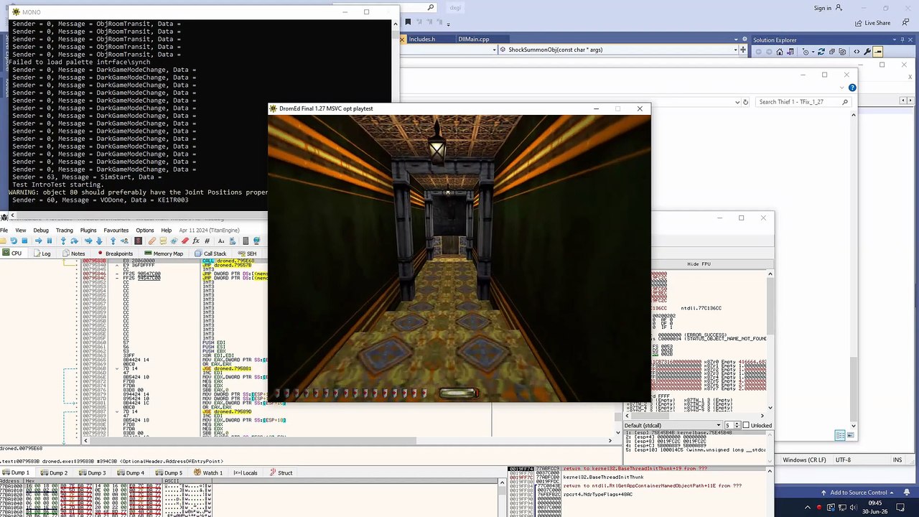Click the registers pane horizontal scrollbar

pyautogui.click(x=695, y=416)
